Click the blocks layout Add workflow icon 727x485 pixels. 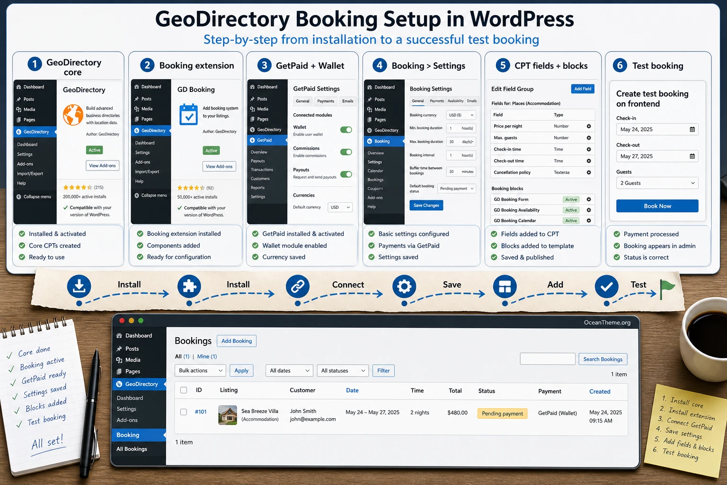tap(505, 287)
